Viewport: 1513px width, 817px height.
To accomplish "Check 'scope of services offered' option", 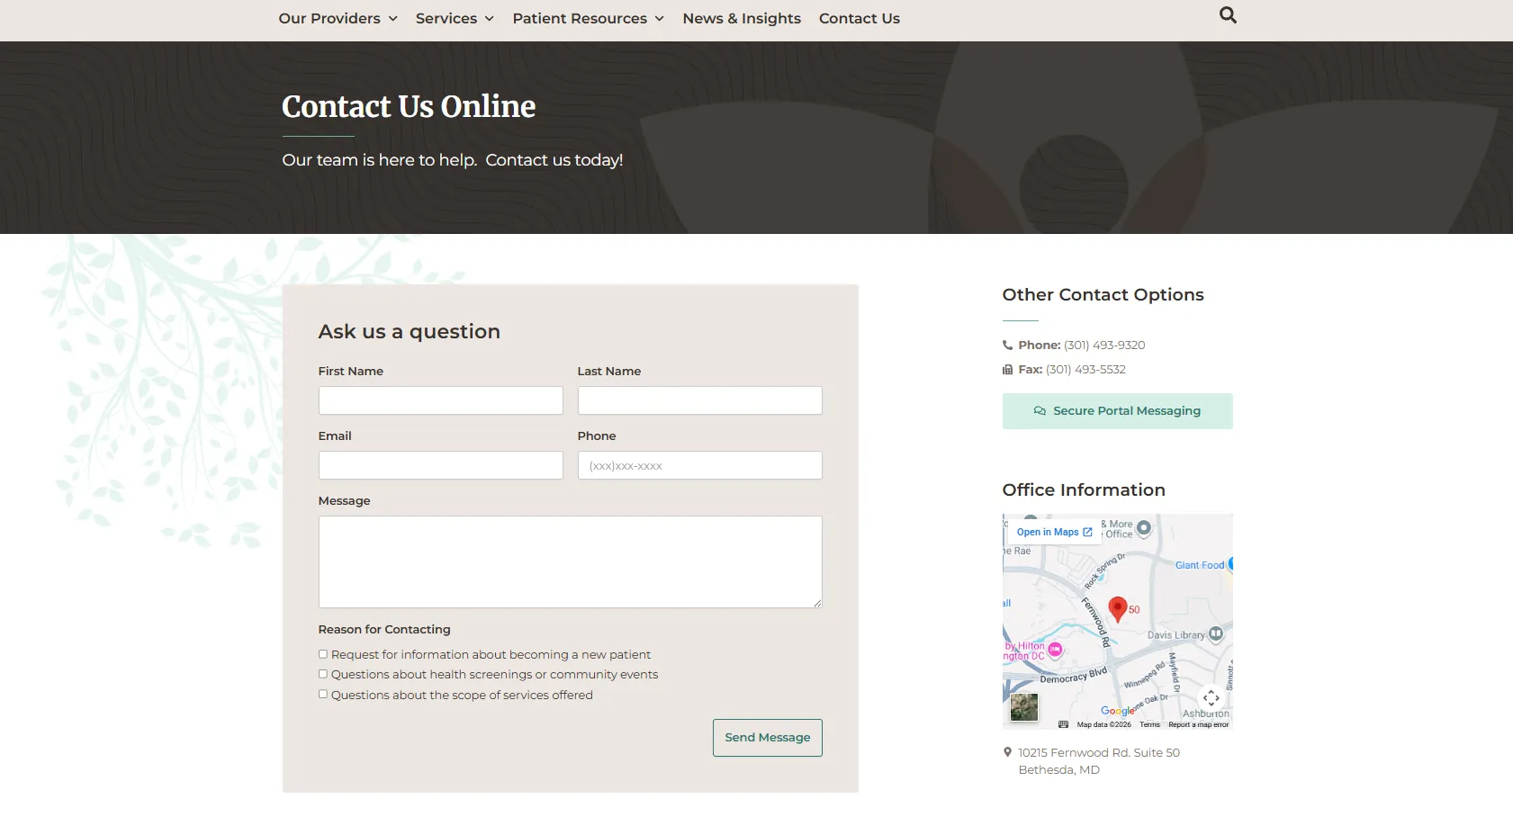I will click(x=323, y=694).
